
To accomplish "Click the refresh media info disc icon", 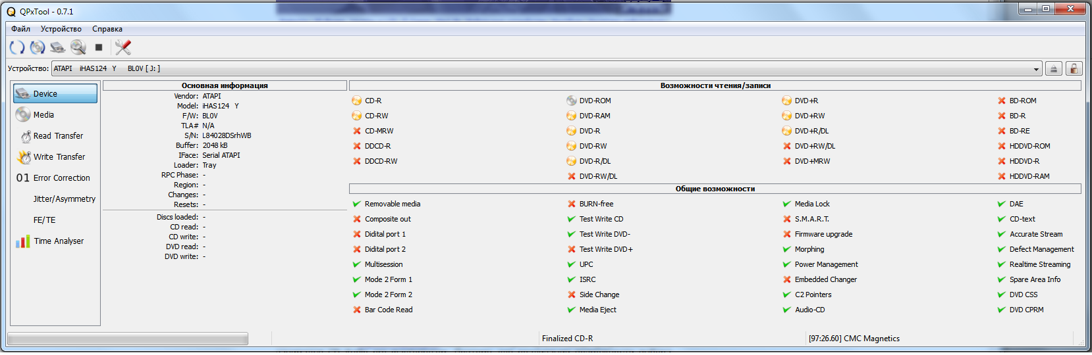I will coord(38,47).
